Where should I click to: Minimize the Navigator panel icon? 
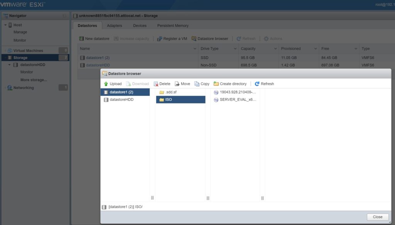pos(64,16)
